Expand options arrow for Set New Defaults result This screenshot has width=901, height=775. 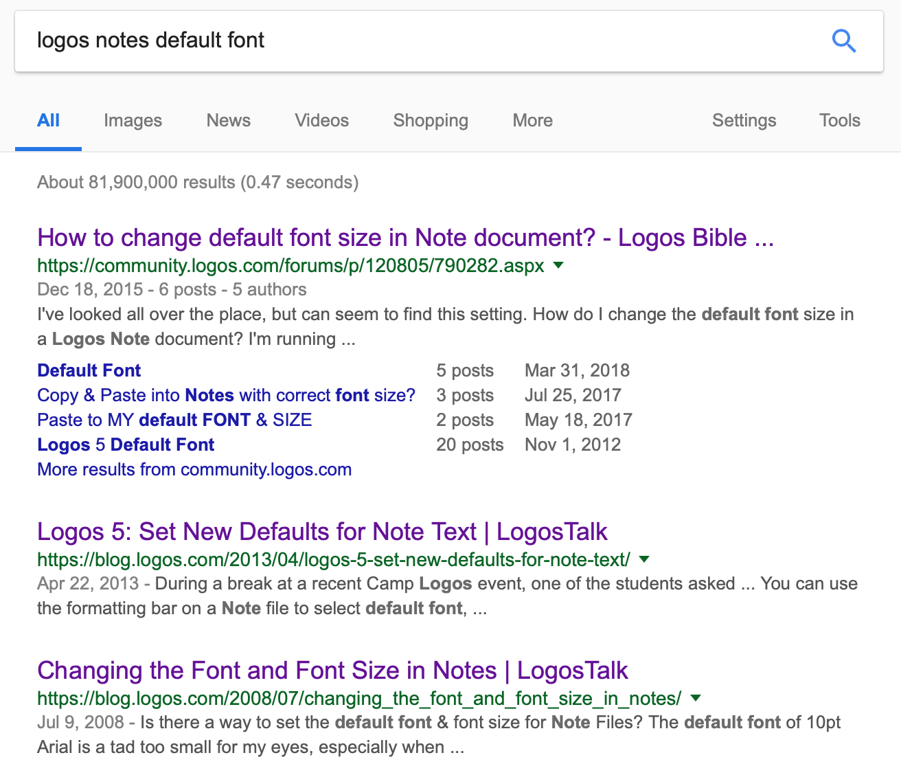(644, 559)
